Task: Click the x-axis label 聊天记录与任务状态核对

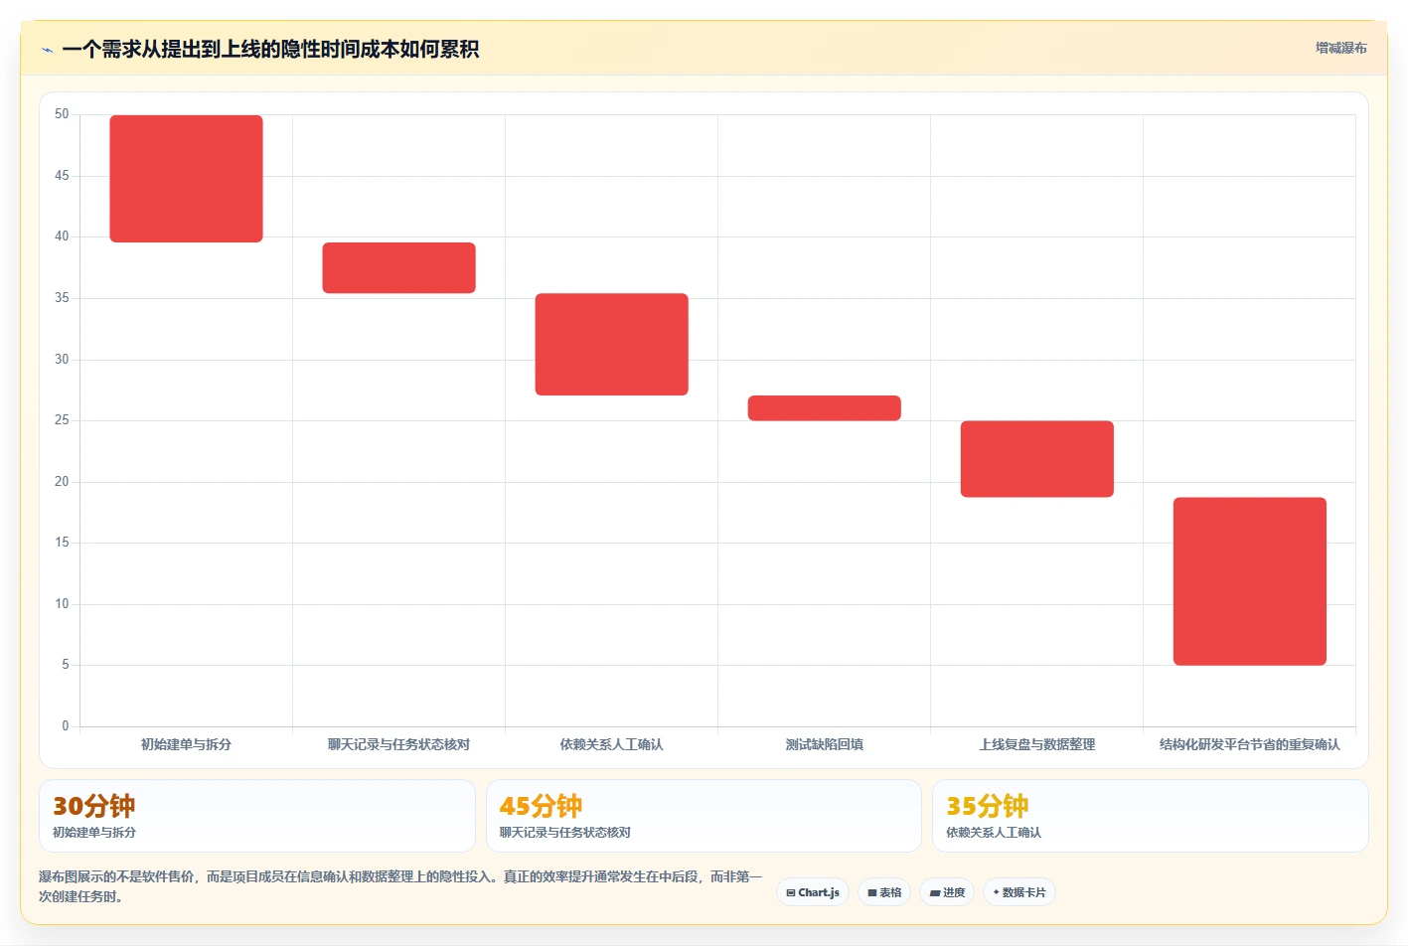Action: click(x=398, y=744)
